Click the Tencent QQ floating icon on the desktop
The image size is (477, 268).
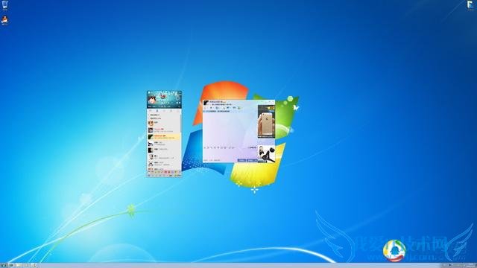[394, 251]
